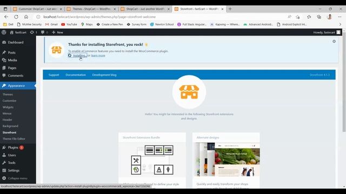Open a new browser tab
Screen dimensions: 346x194
pos(230,9)
